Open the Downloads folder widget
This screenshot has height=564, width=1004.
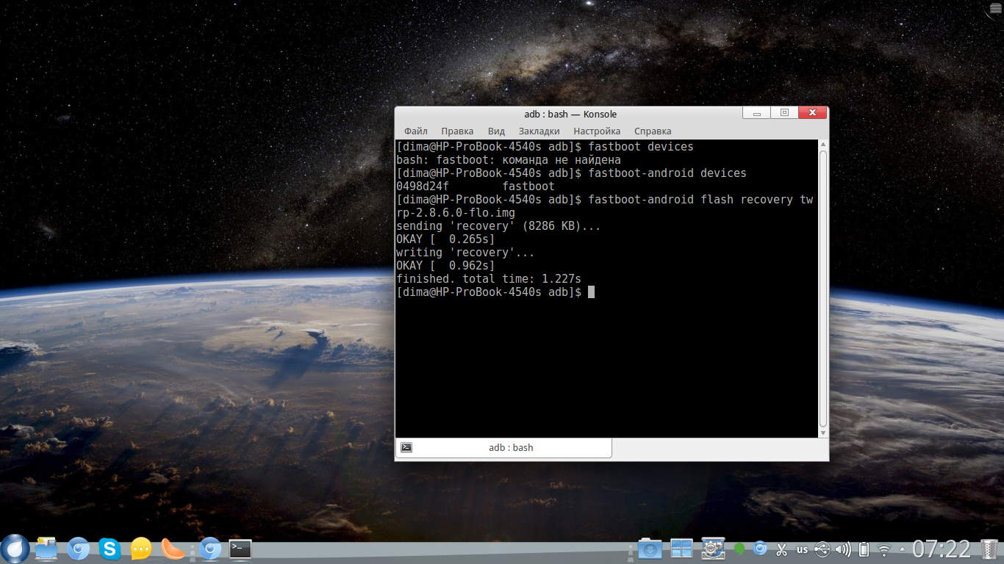tap(650, 549)
